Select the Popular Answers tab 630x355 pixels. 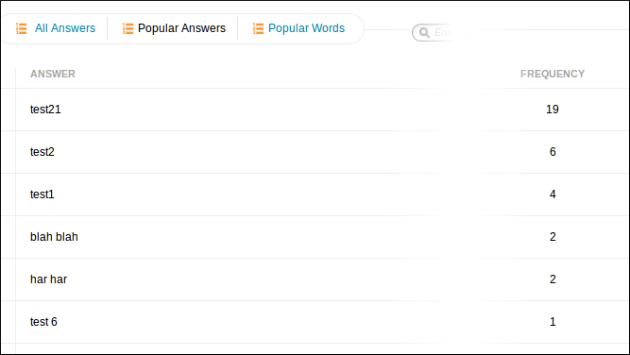(x=173, y=28)
